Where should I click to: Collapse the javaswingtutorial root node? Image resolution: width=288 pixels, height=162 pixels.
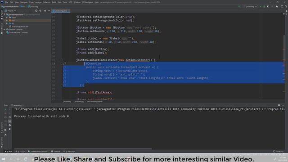[5, 14]
